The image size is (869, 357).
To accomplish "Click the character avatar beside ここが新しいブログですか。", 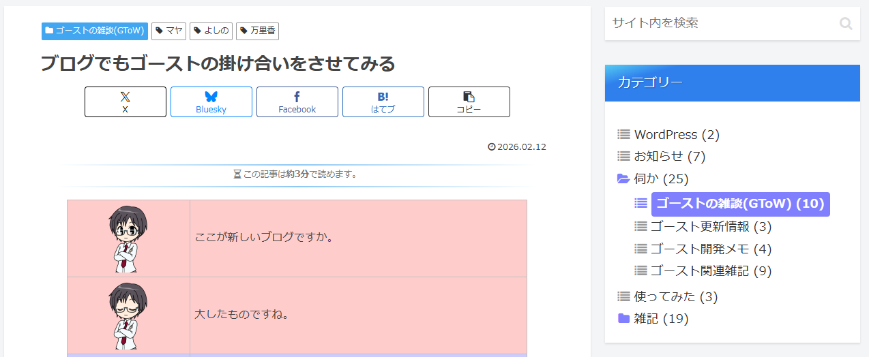I will [128, 238].
